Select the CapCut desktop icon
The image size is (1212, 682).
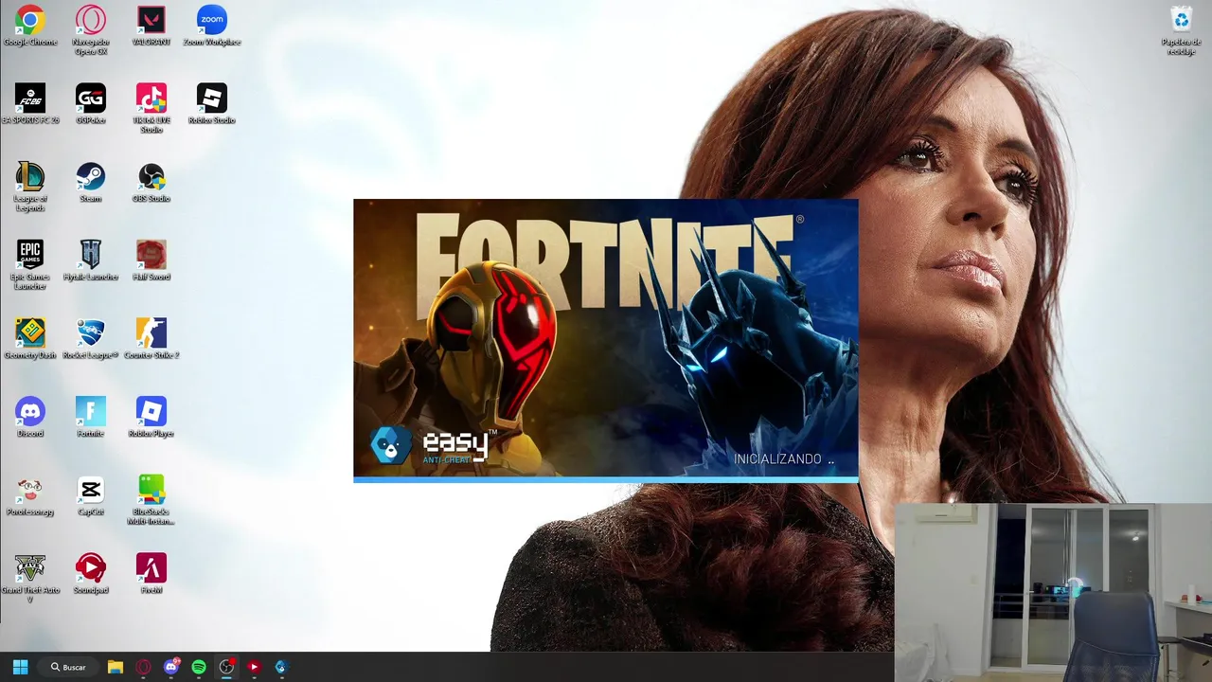[x=91, y=497]
